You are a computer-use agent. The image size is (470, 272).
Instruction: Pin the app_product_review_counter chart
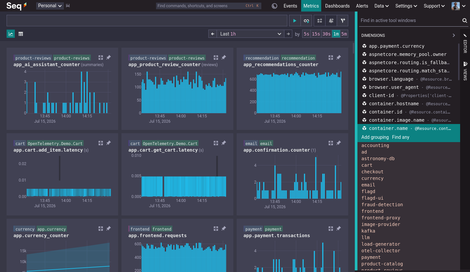[224, 58]
